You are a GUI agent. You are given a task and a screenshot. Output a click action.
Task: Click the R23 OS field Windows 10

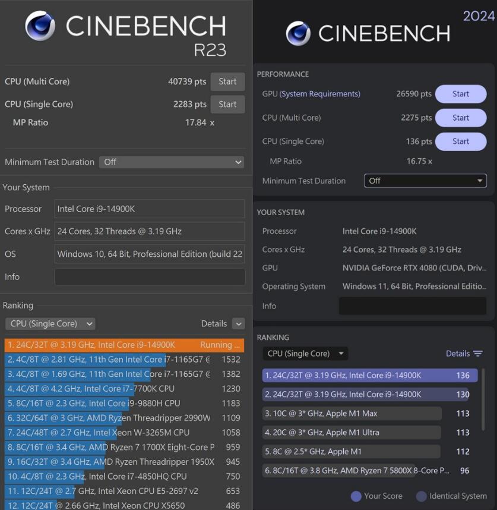pos(150,254)
